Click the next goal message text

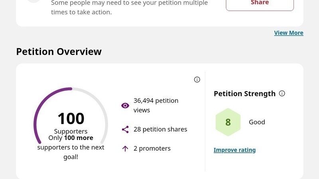[71, 147]
